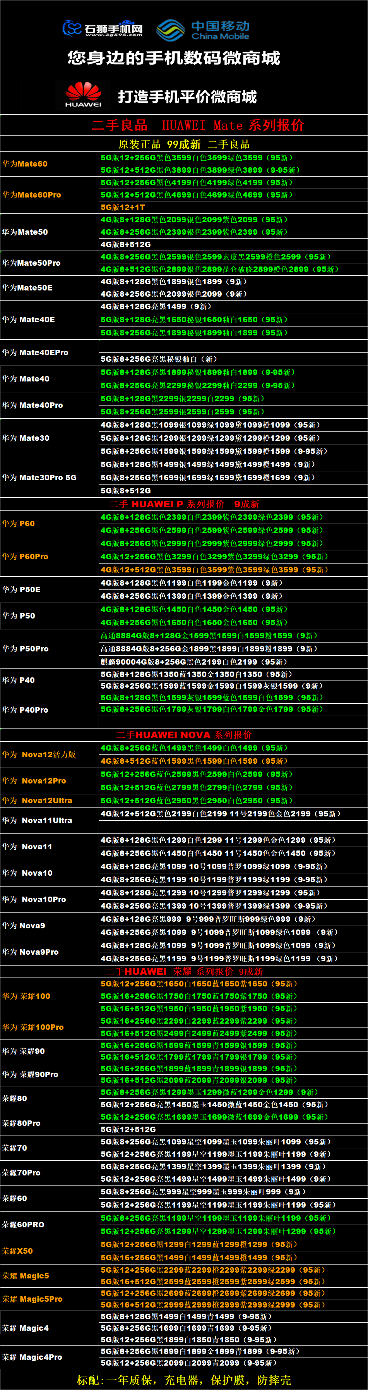
Task: Select the 荣耀70 model cell
Action: [x=49, y=1148]
